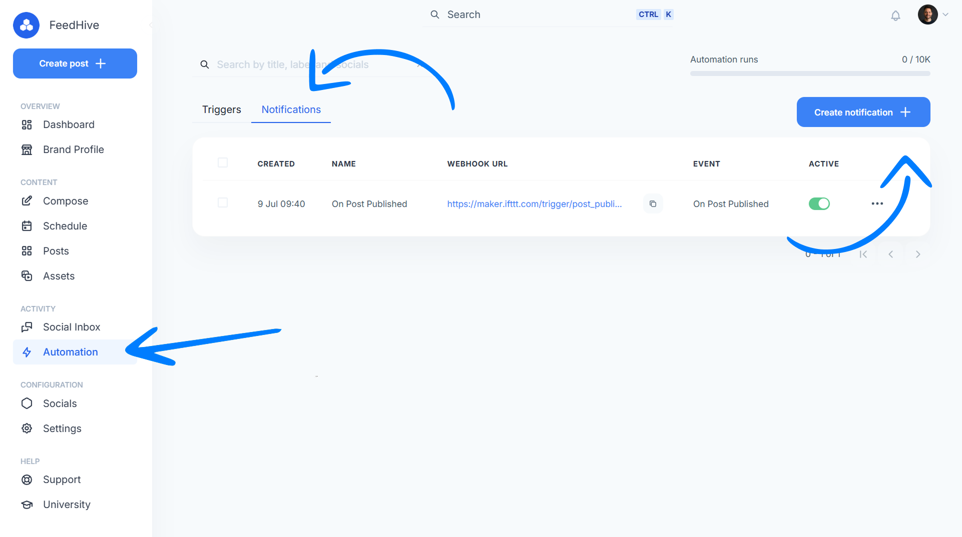Switch to the Triggers tab
Viewport: 962px width, 537px height.
click(221, 109)
